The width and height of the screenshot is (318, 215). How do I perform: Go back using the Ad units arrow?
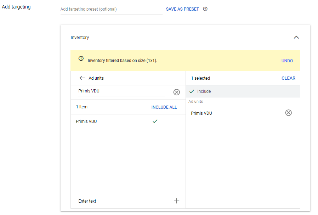click(82, 78)
